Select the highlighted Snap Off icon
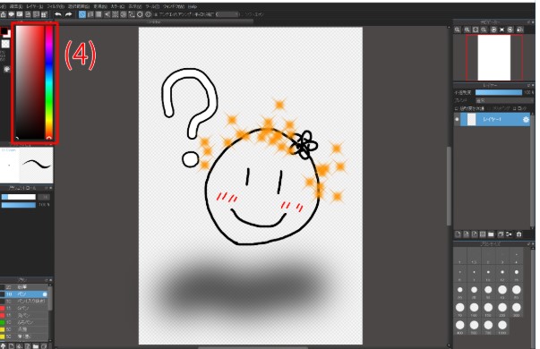The height and width of the screenshot is (349, 540). pyautogui.click(x=82, y=14)
